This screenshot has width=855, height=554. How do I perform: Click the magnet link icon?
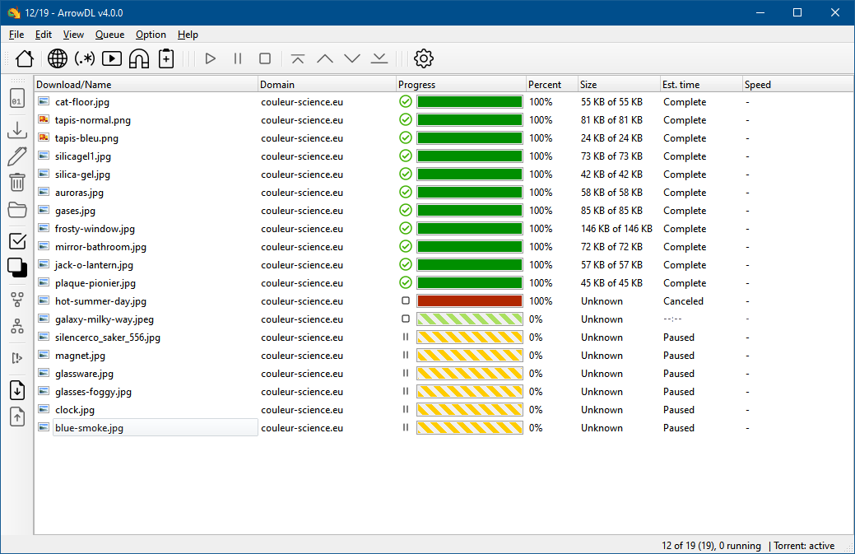pyautogui.click(x=139, y=58)
